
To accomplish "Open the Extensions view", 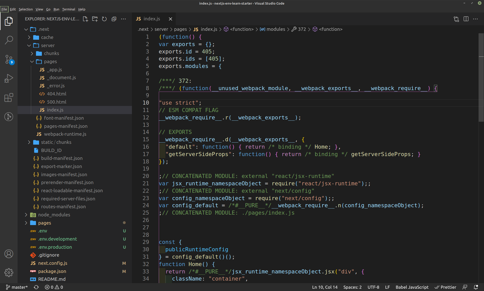I will 9,98.
